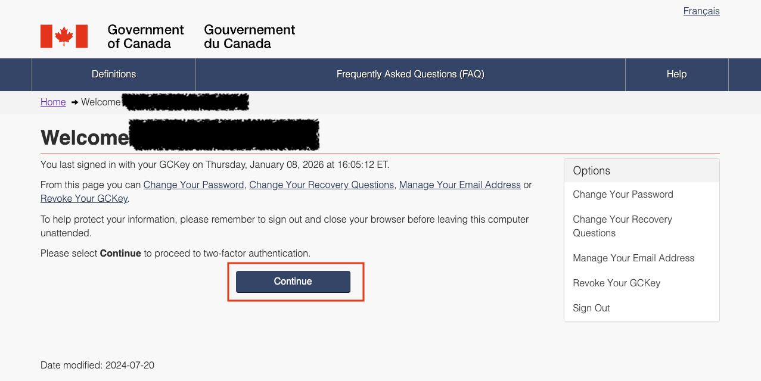Screen dimensions: 761x381
Task: Open the Definitions menu item
Action: point(114,74)
